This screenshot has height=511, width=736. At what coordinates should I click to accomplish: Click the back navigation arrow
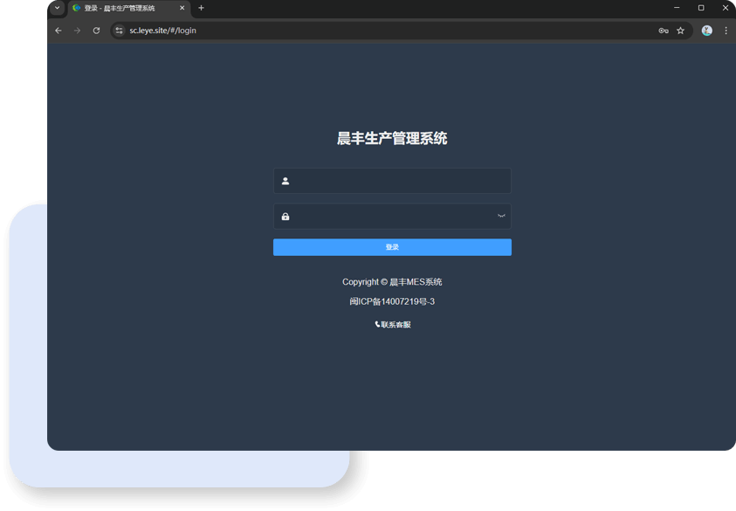click(58, 31)
